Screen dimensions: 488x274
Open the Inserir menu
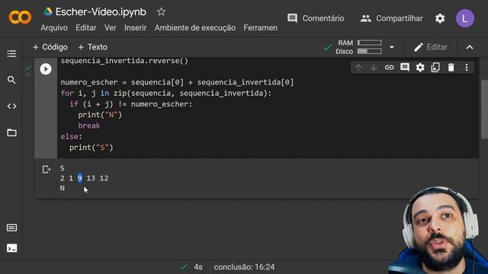tap(136, 27)
